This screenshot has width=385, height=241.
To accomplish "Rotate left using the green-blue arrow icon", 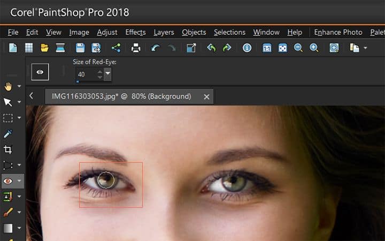I will coord(211,48).
